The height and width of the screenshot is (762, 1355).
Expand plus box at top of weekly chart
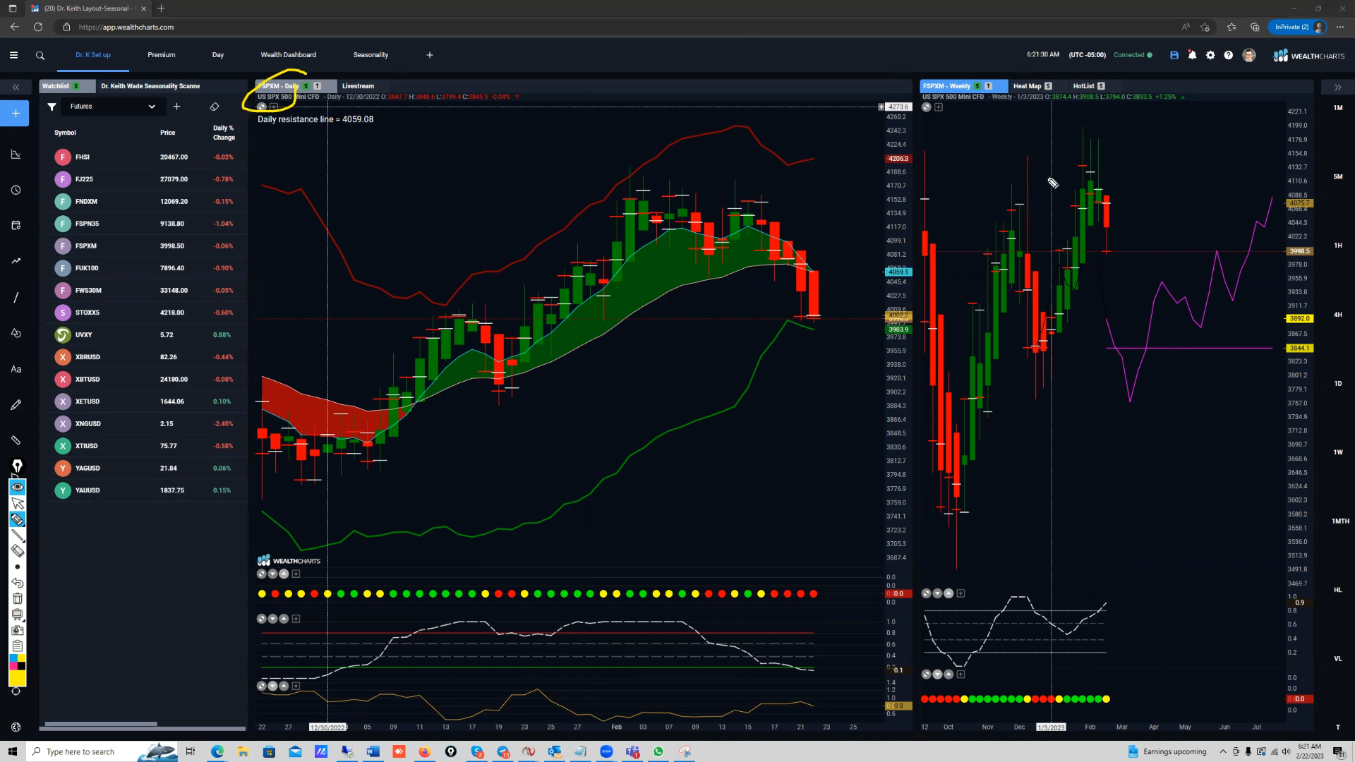pyautogui.click(x=939, y=107)
